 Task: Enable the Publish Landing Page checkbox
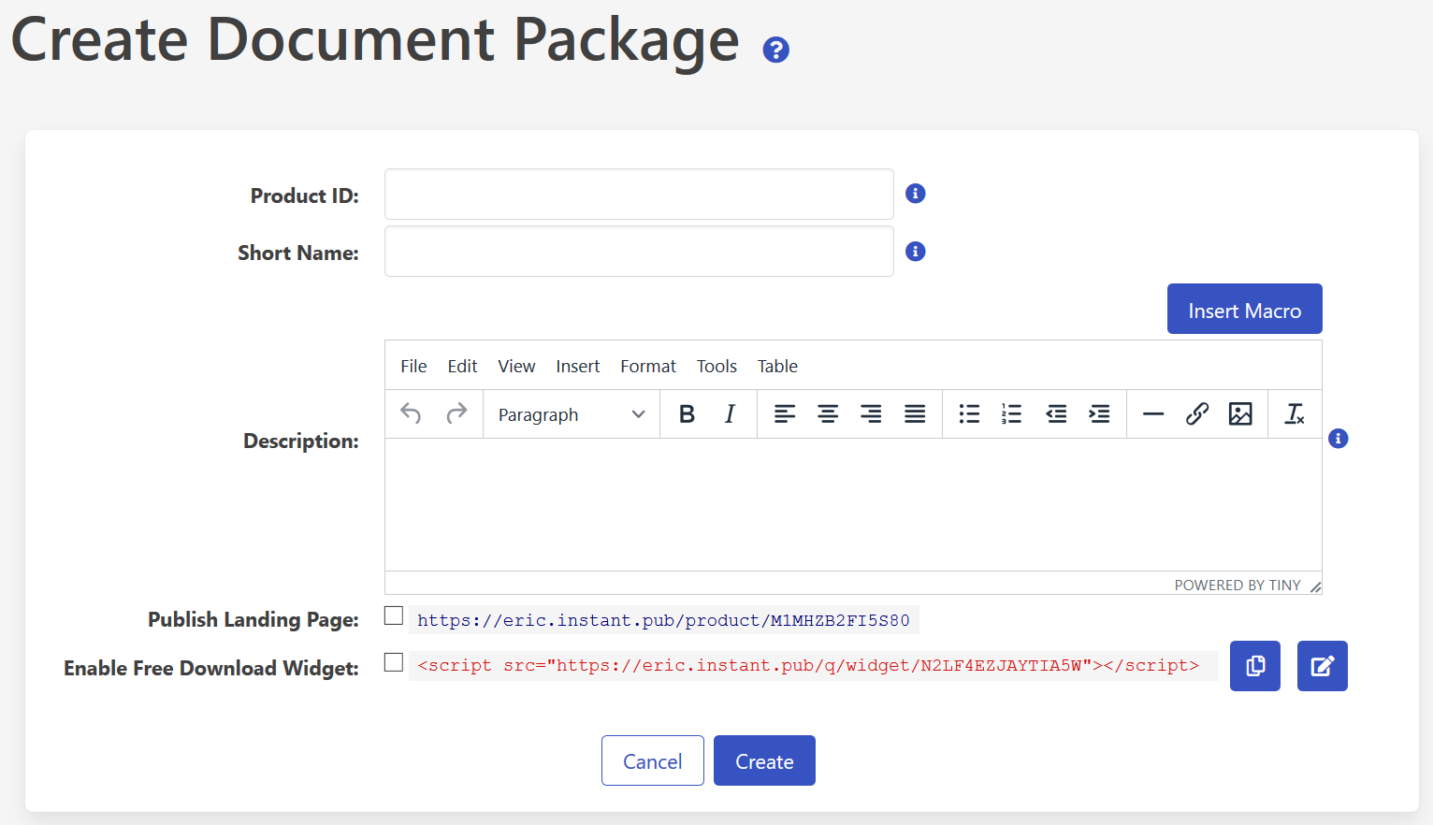[x=393, y=615]
